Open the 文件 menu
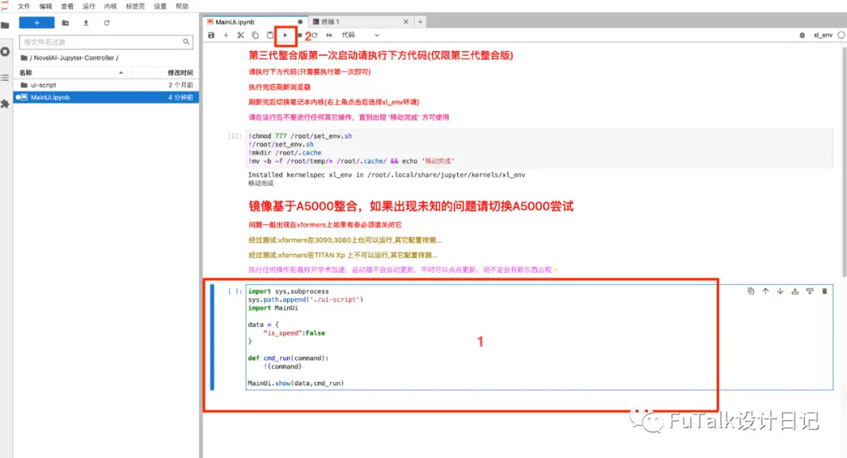Viewport: 847px width, 458px height. pos(24,6)
